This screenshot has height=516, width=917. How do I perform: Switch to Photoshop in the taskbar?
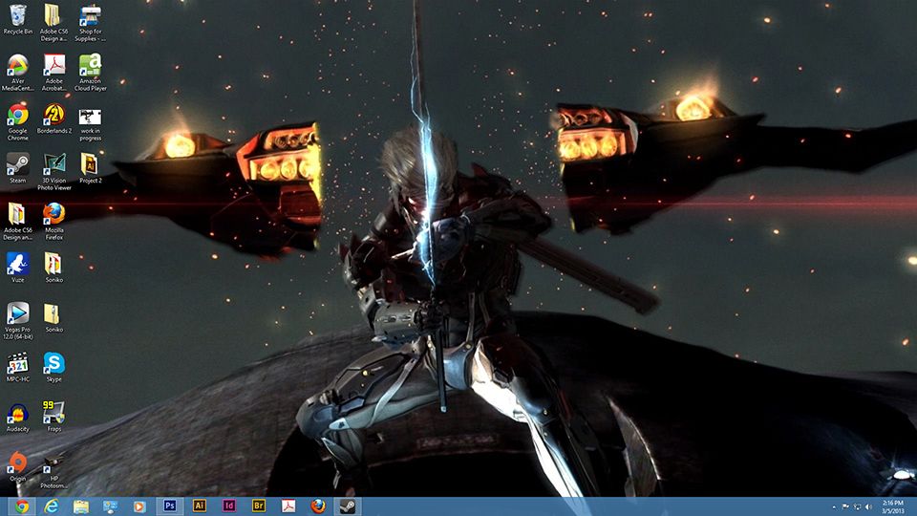click(x=170, y=506)
